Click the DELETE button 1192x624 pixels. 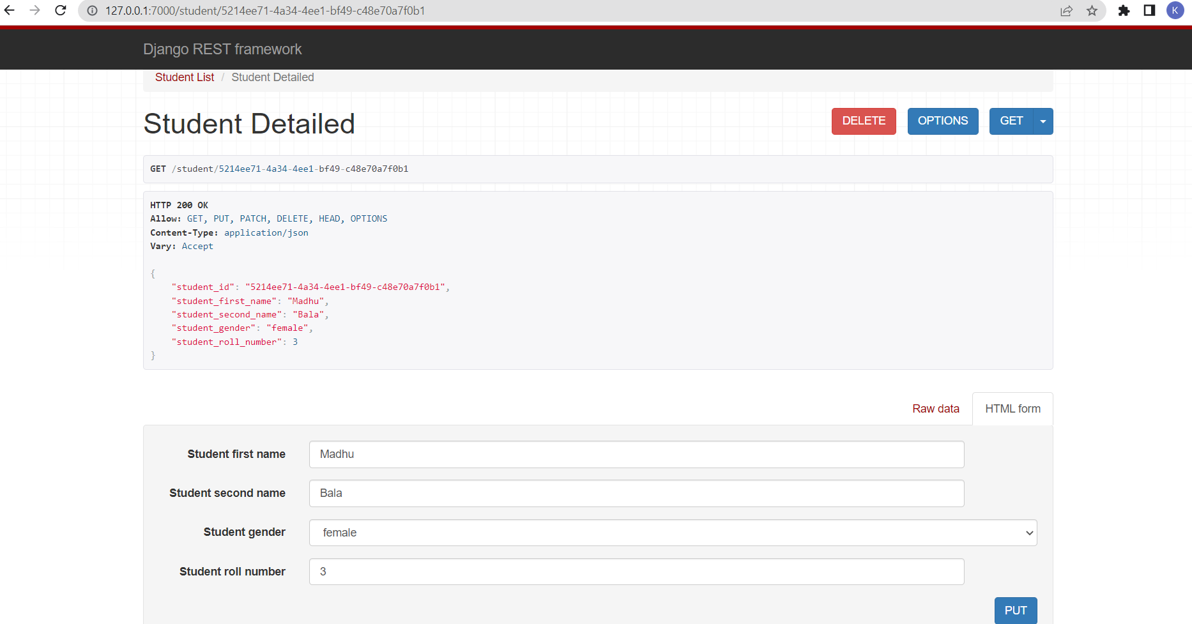click(864, 121)
